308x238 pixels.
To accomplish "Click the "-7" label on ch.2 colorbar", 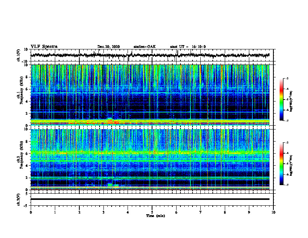I will coord(287,185).
